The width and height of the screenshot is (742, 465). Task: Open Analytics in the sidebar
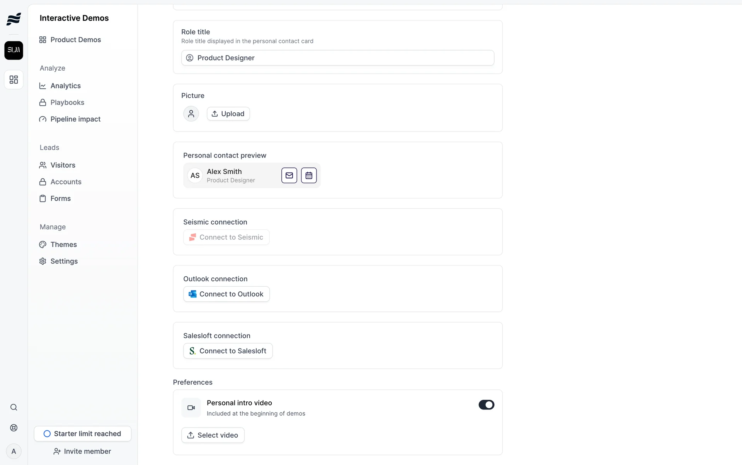65,86
